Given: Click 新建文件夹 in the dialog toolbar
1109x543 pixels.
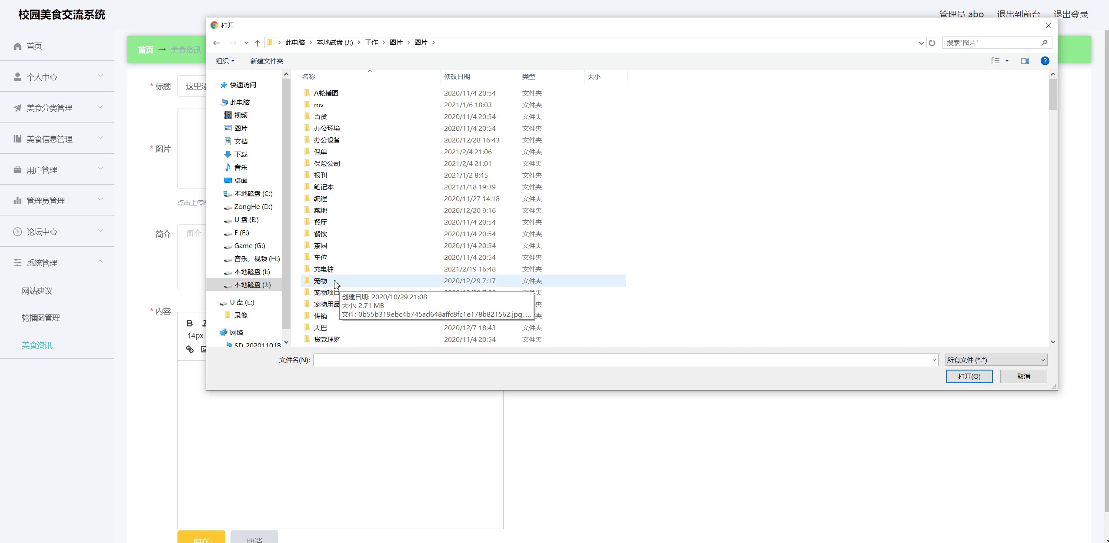Looking at the screenshot, I should [x=266, y=61].
